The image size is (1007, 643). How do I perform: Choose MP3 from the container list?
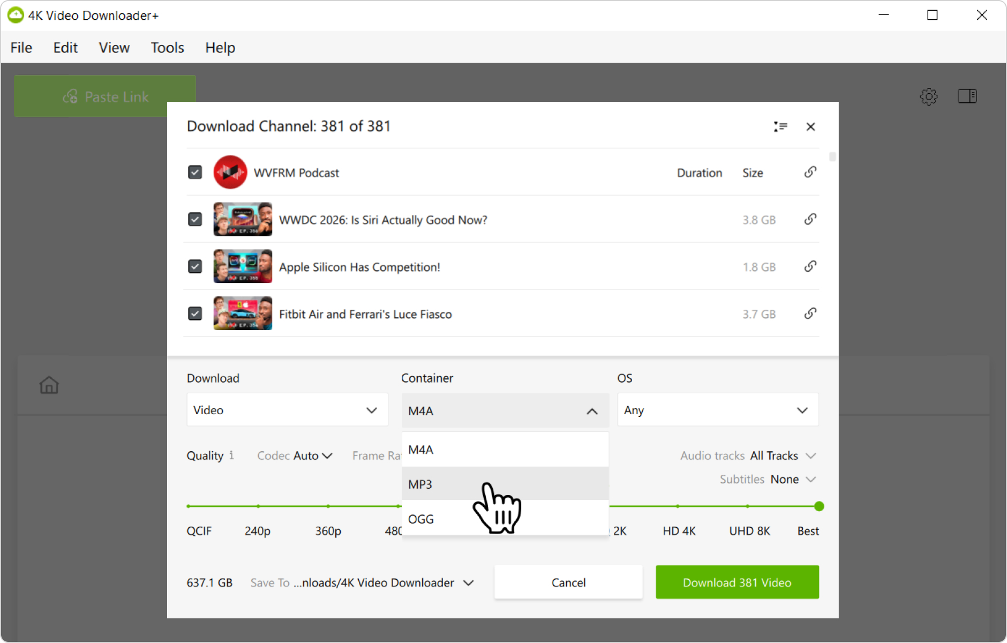[x=505, y=484]
